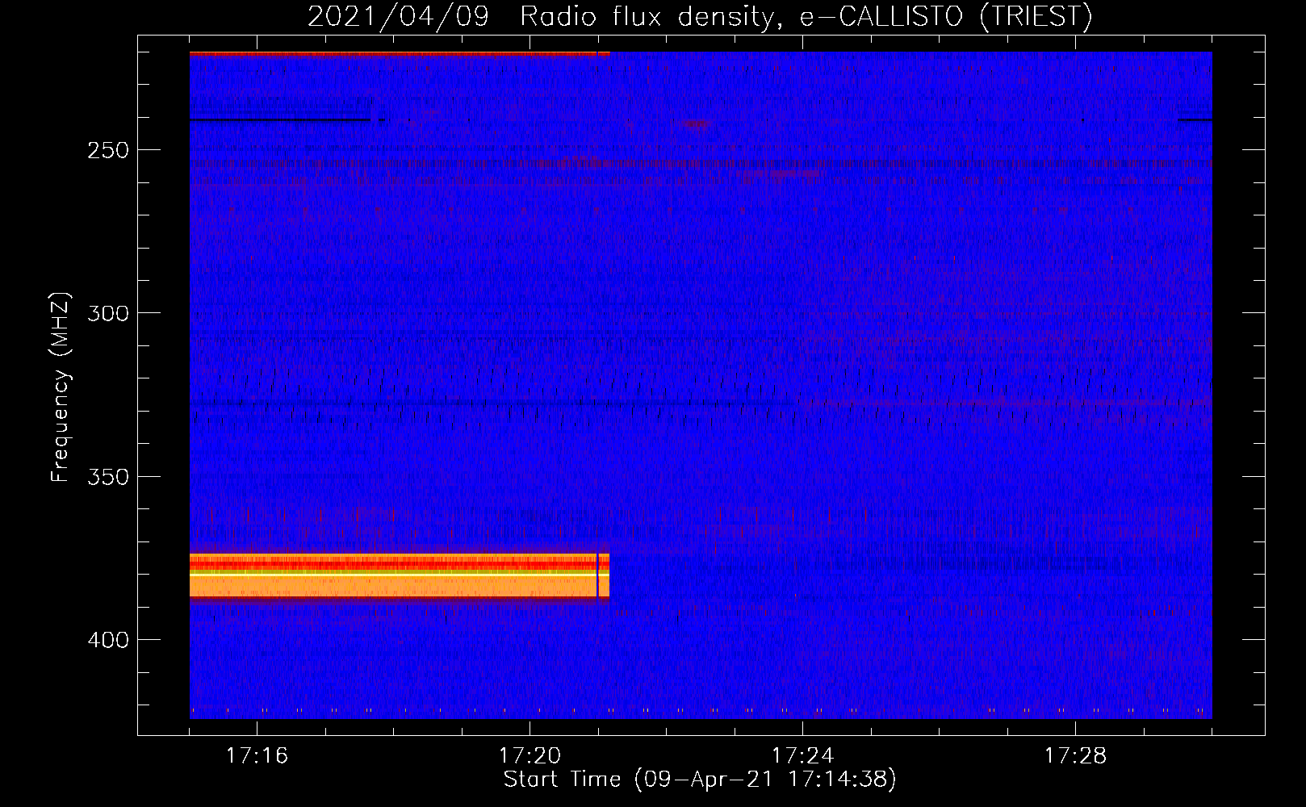Click the bright orange emission band near 380 MHz
This screenshot has width=1306, height=807.
[400, 576]
